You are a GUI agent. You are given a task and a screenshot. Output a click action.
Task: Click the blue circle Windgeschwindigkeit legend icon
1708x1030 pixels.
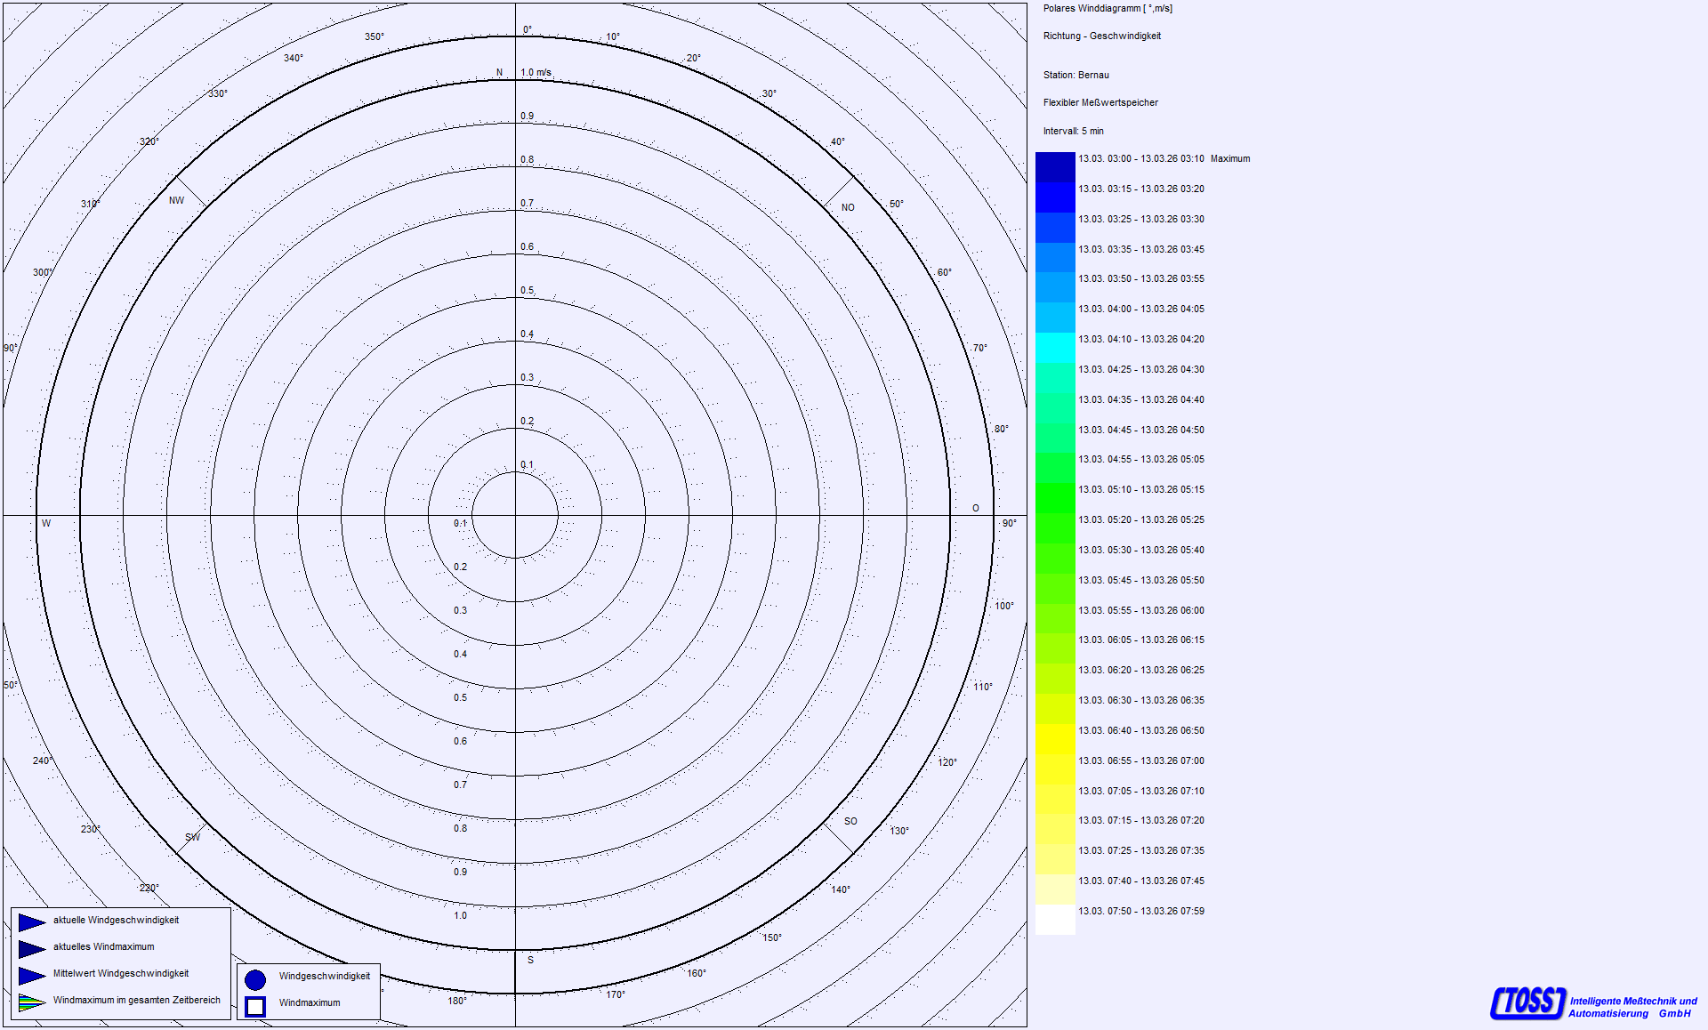(255, 979)
